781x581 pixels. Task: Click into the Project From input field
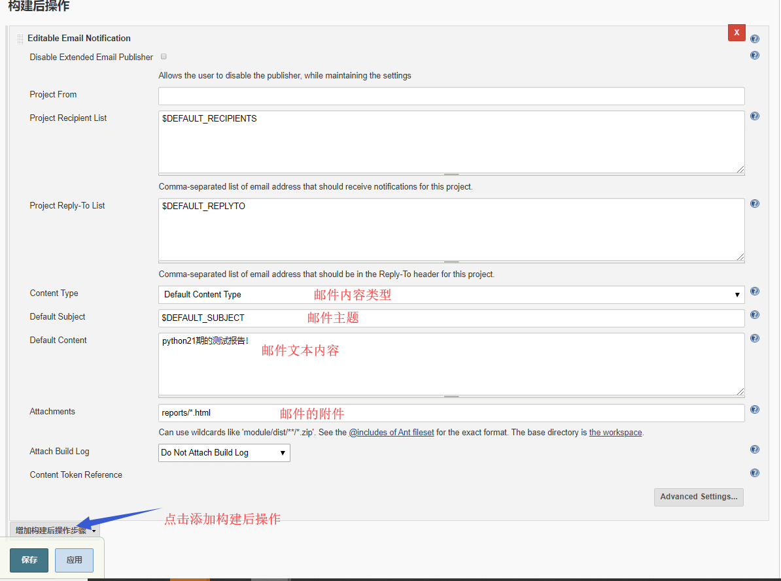click(x=451, y=96)
